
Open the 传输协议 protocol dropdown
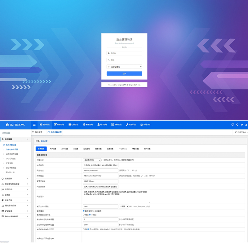click(x=92, y=160)
